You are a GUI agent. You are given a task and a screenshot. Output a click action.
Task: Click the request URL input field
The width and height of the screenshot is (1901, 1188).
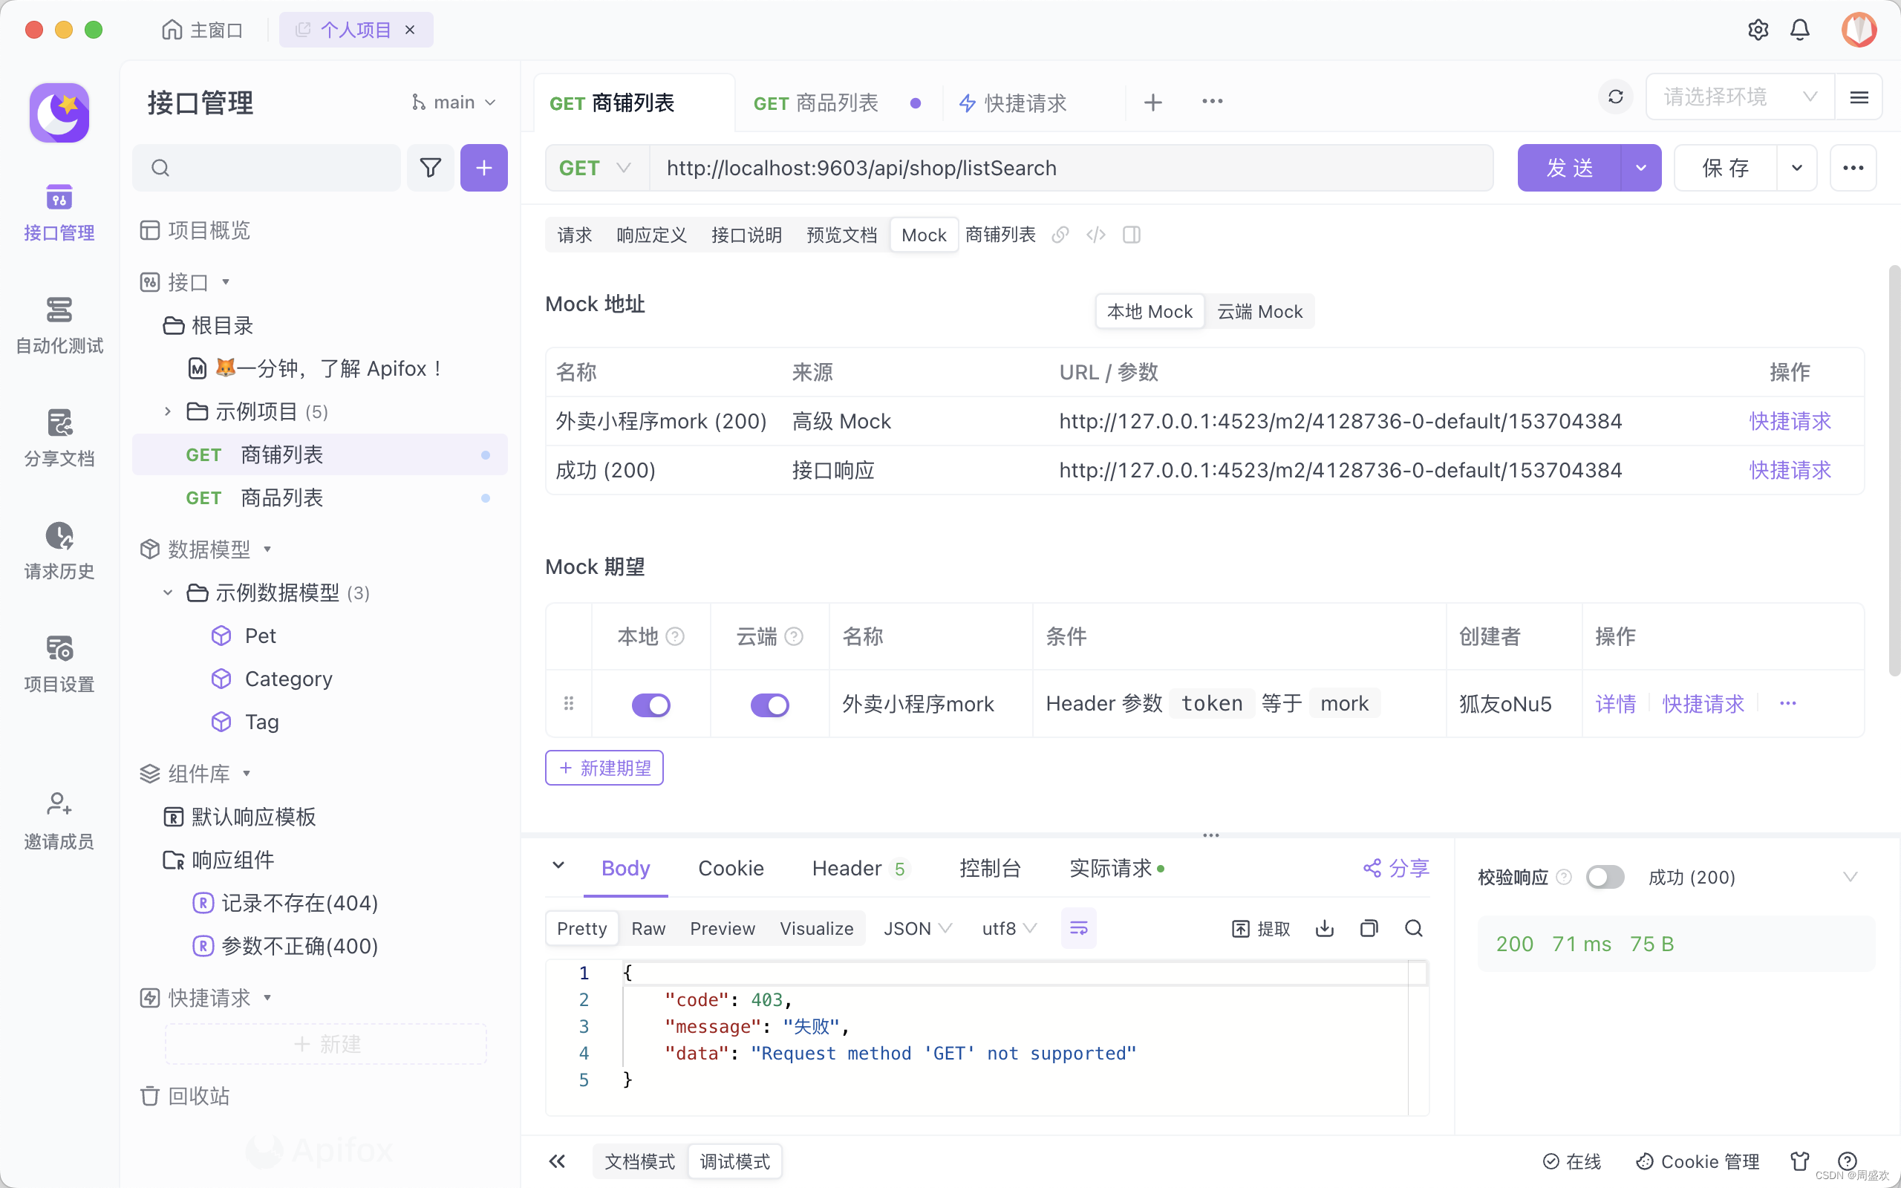click(1071, 167)
